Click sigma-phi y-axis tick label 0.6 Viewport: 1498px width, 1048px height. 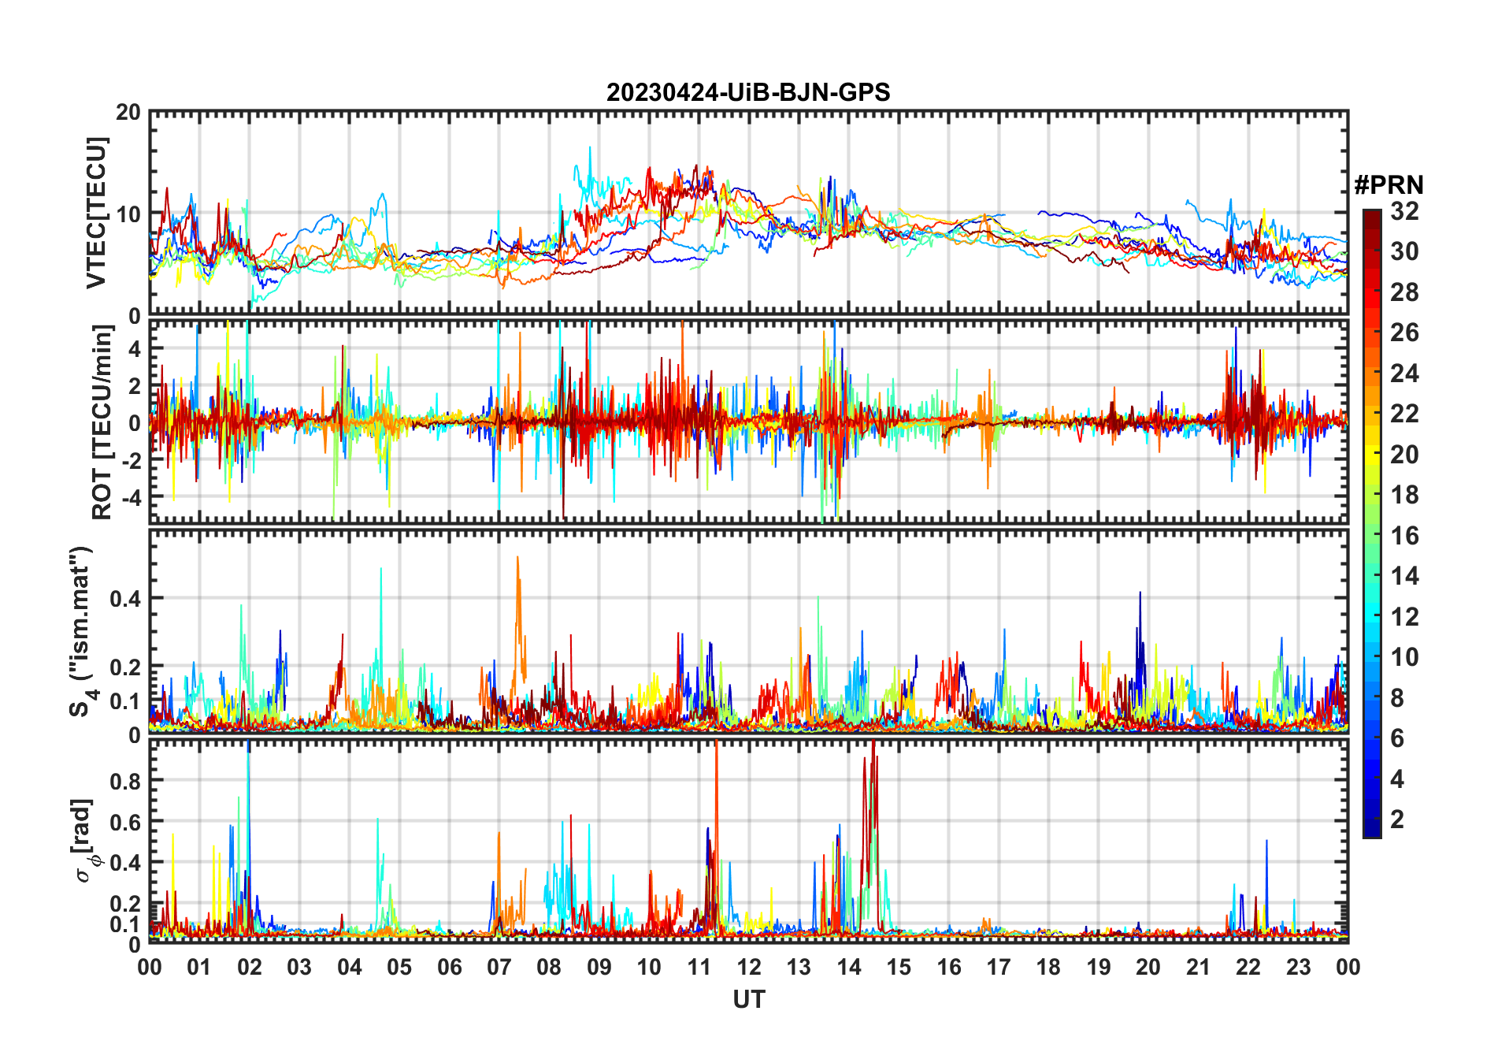(x=126, y=822)
